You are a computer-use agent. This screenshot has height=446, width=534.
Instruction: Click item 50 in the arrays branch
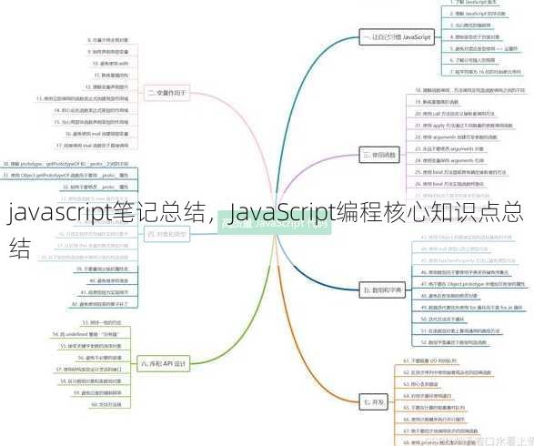[x=442, y=319]
